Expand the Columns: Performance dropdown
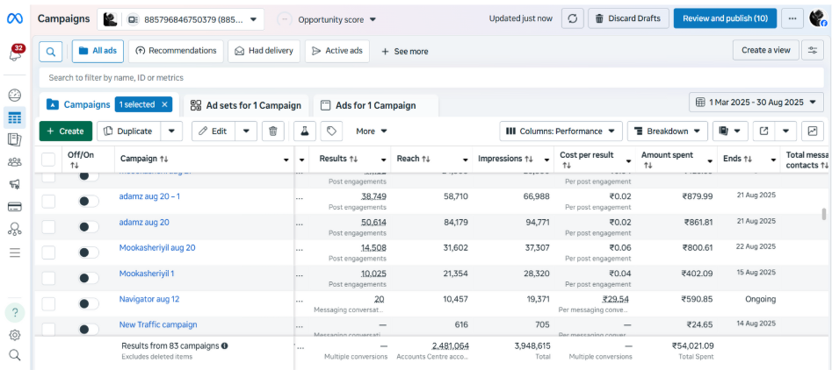Viewport: 832px width, 384px height. [561, 132]
